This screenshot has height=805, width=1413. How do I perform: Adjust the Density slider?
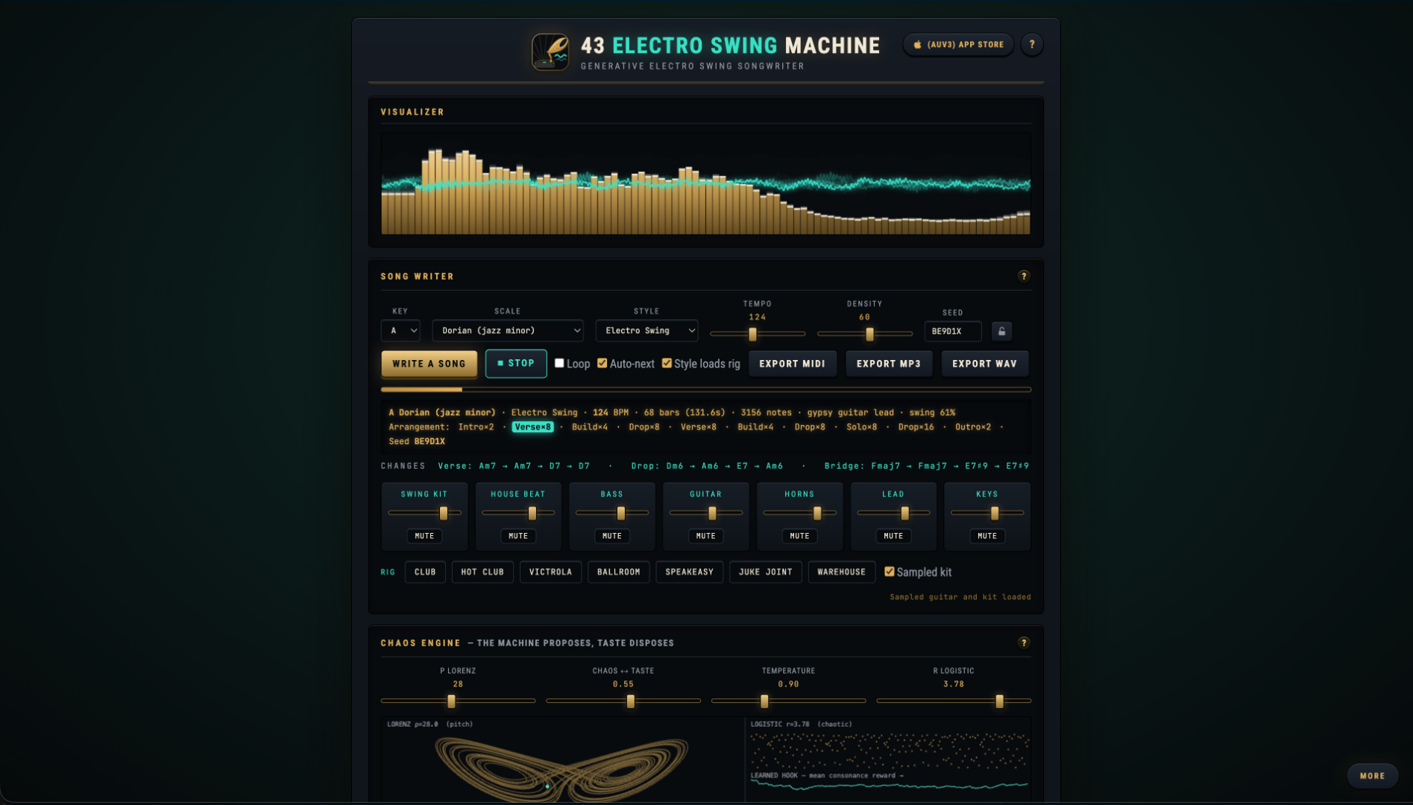pos(865,334)
